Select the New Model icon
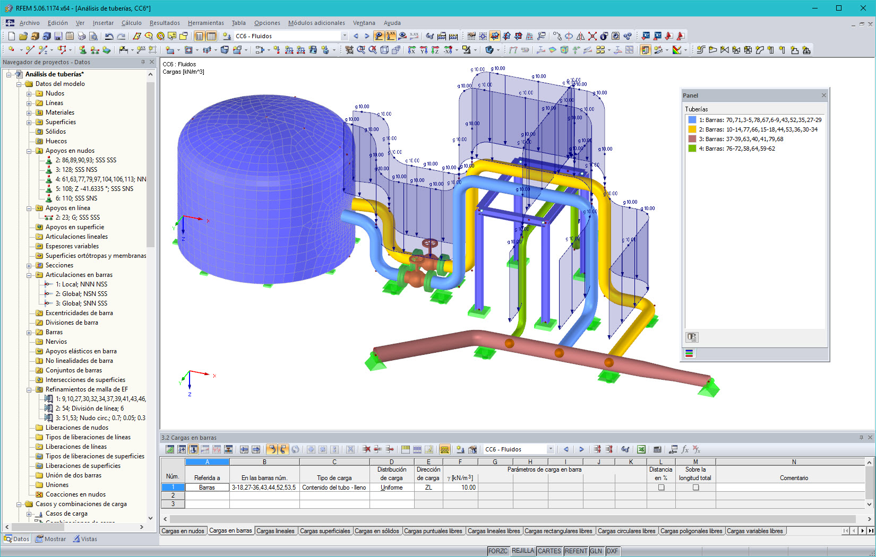This screenshot has height=557, width=876. click(x=12, y=36)
